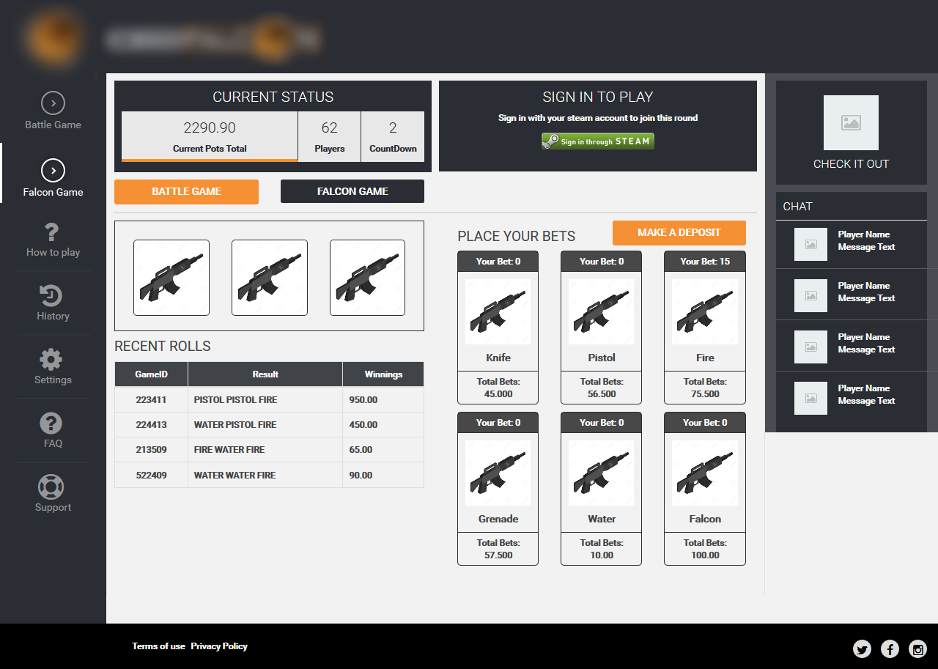Open the Instagram footer icon
Viewport: 938px width, 669px height.
click(917, 648)
